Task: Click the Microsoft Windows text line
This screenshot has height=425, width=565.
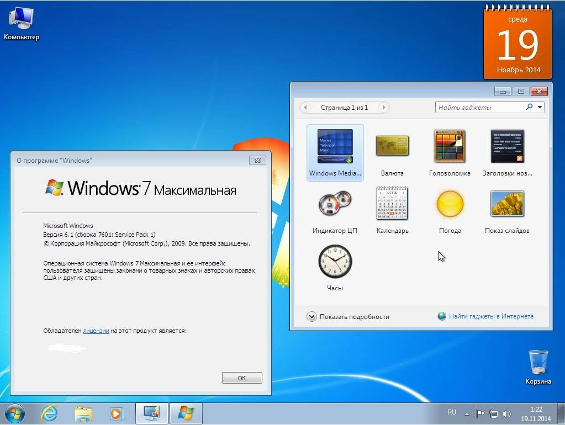Action: [x=68, y=226]
